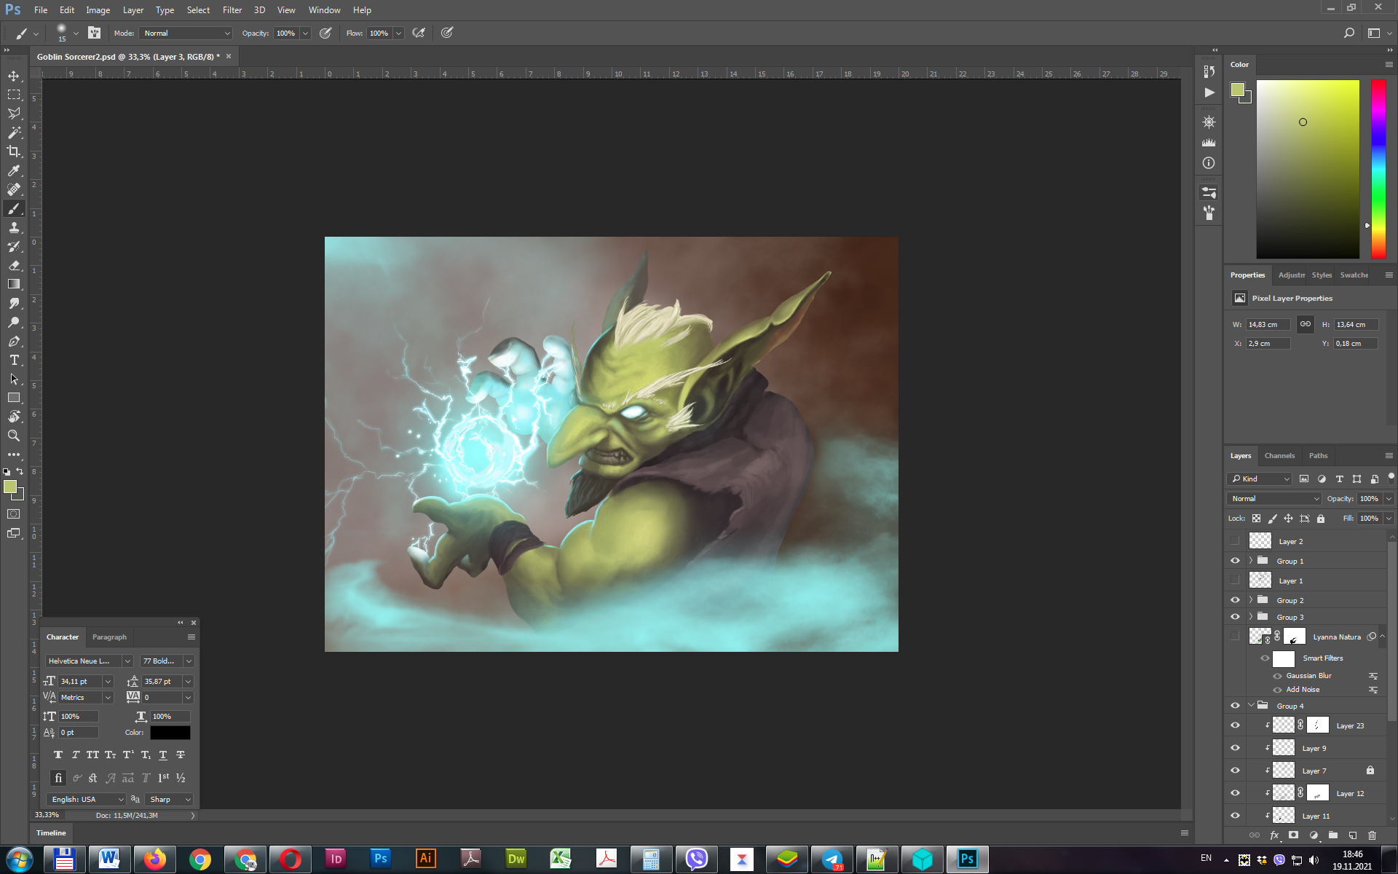Viewport: 1398px width, 874px height.
Task: Adjust the hue slider strip
Action: coord(1378,169)
